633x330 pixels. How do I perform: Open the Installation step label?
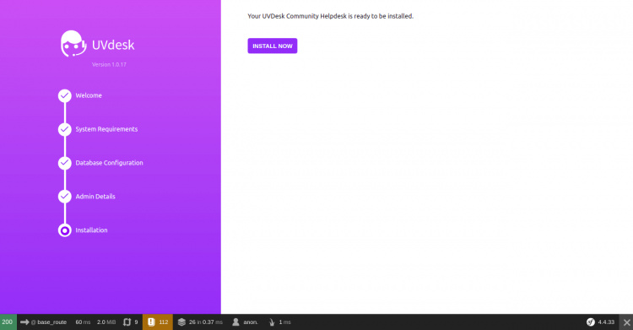(92, 230)
